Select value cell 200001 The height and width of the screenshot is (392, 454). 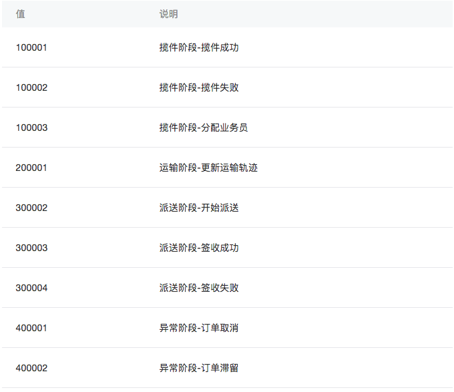pyautogui.click(x=31, y=168)
